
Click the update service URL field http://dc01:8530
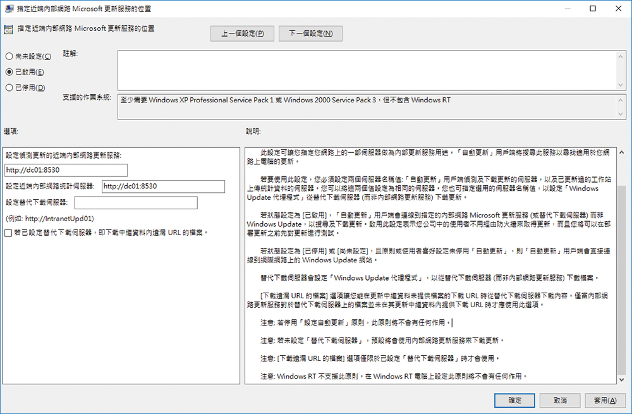(66, 170)
